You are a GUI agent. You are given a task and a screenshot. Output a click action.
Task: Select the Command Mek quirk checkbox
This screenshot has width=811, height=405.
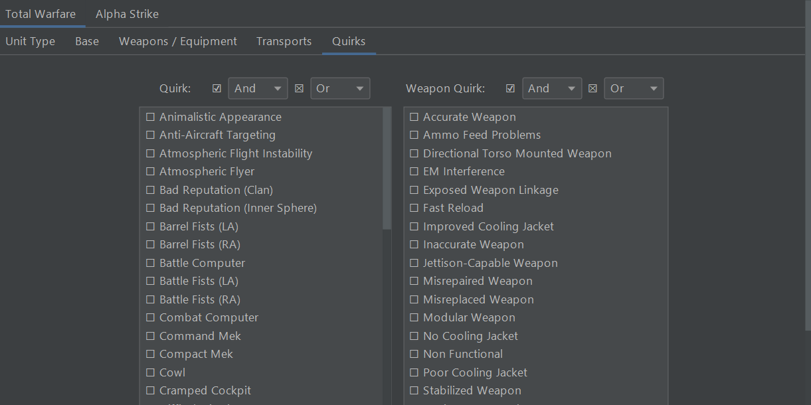[x=150, y=335]
